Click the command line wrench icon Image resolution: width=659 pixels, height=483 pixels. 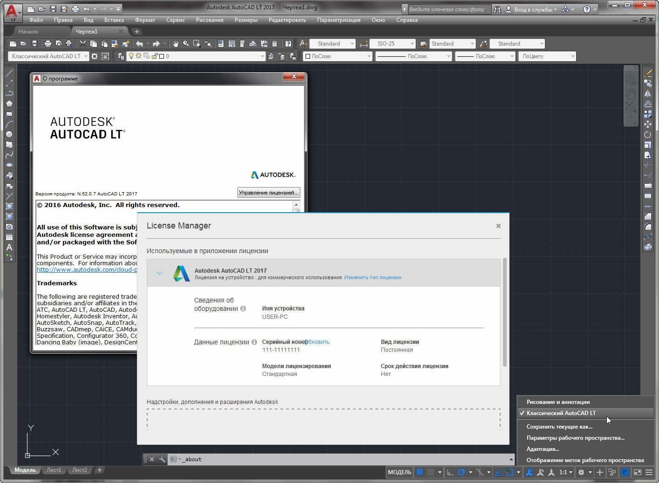pyautogui.click(x=162, y=459)
